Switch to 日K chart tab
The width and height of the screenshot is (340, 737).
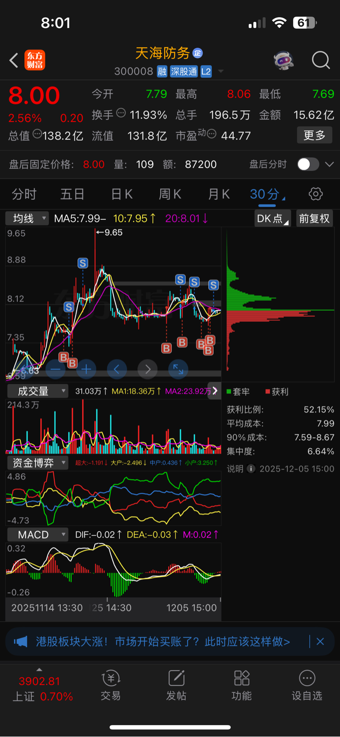[x=121, y=194]
